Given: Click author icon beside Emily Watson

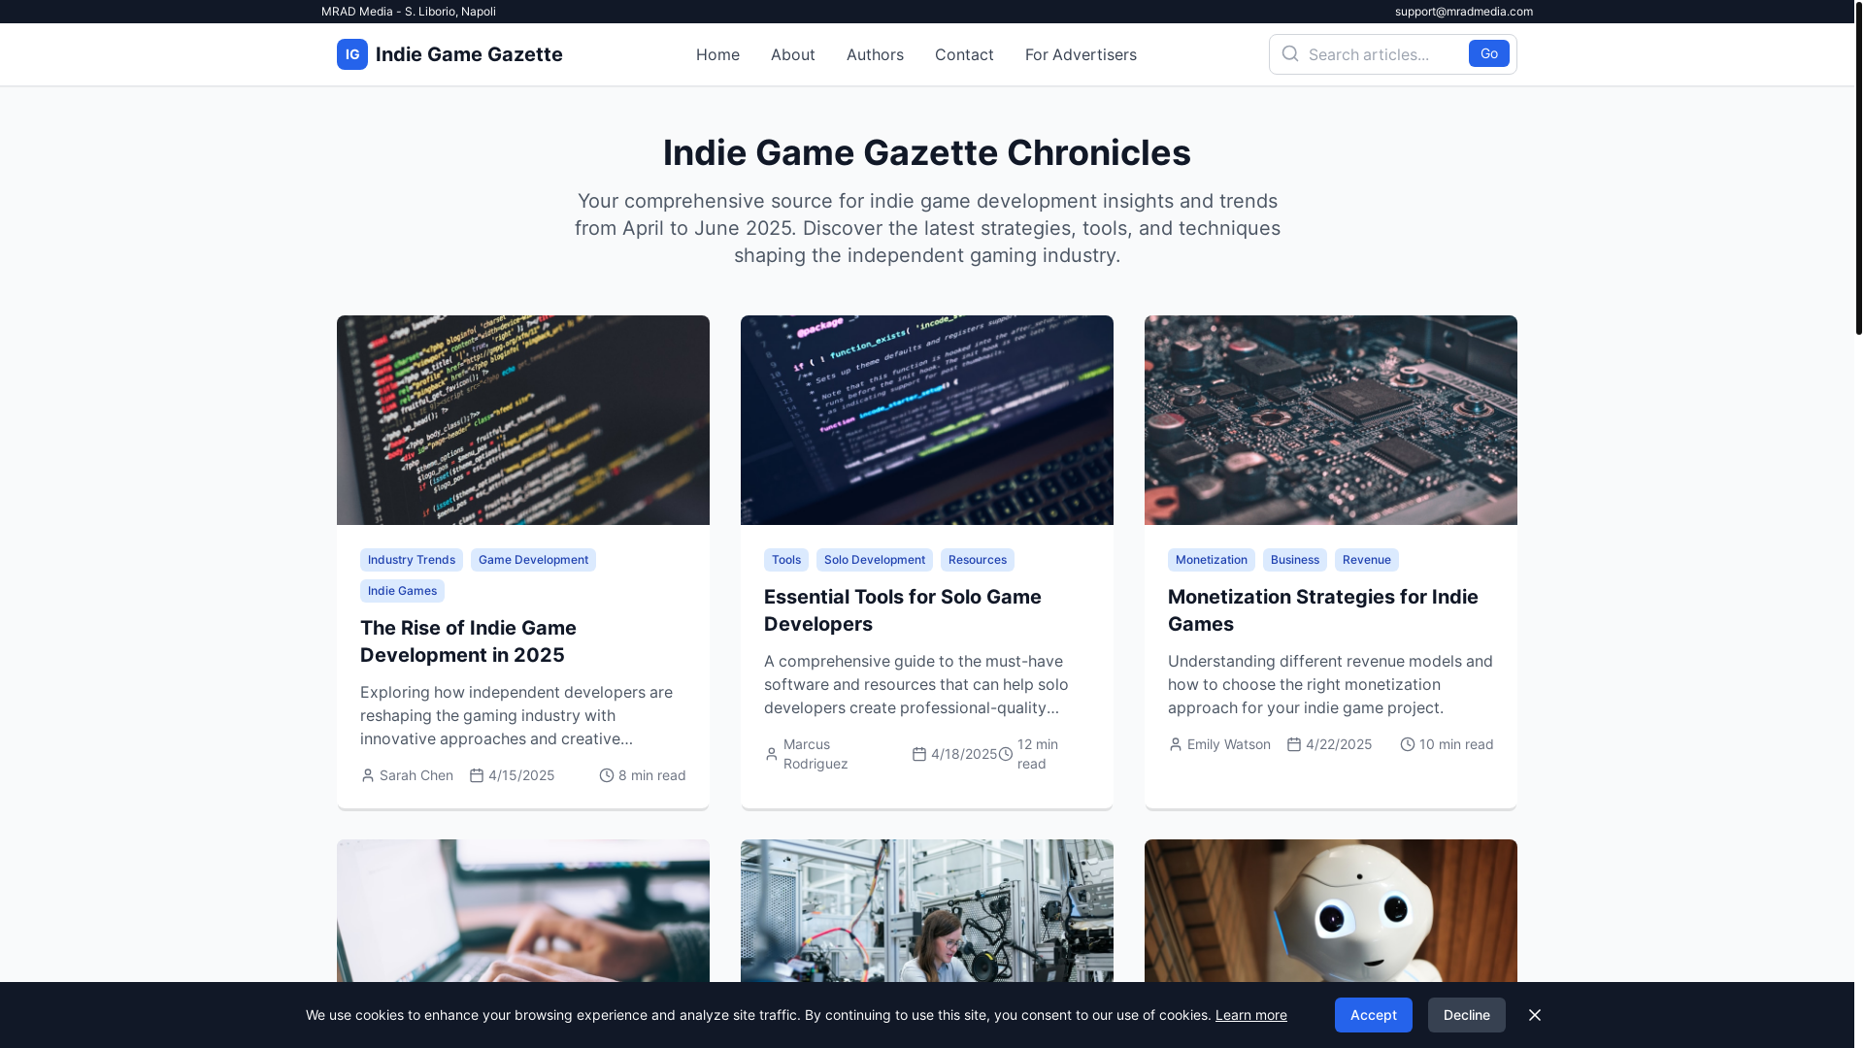Looking at the screenshot, I should (1176, 744).
